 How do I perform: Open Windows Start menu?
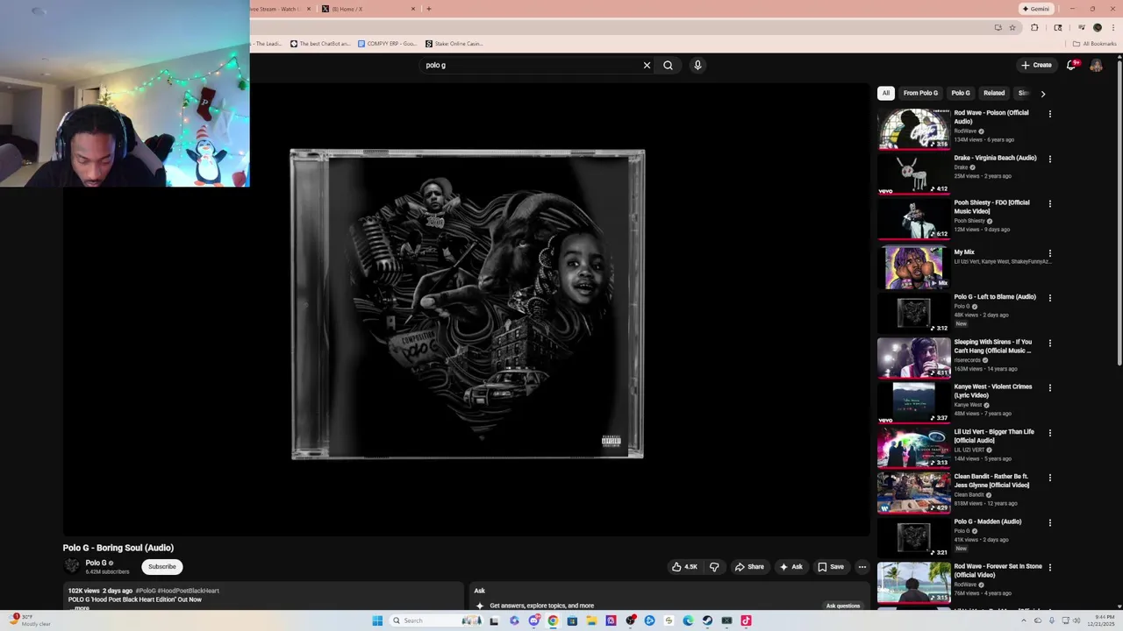[x=377, y=620]
